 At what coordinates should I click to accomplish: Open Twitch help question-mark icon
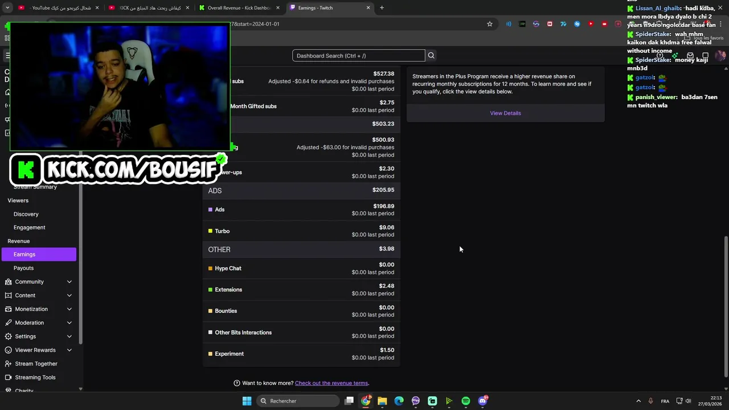coord(660,55)
